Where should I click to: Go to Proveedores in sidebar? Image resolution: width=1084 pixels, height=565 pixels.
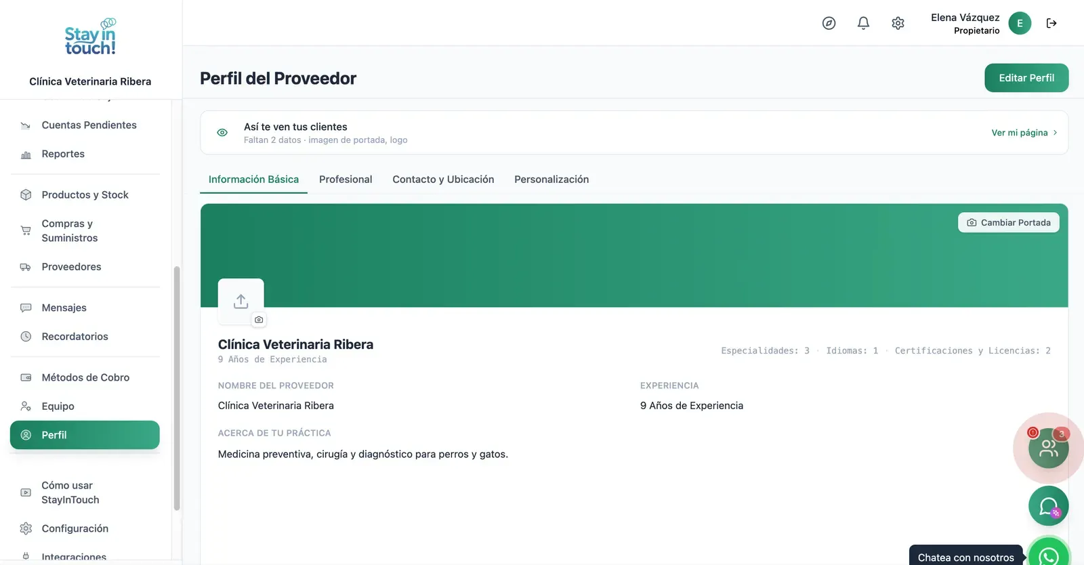pyautogui.click(x=85, y=267)
